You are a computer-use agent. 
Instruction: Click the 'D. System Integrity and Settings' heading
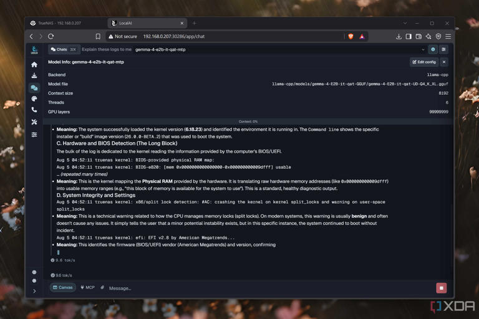pyautogui.click(x=96, y=196)
